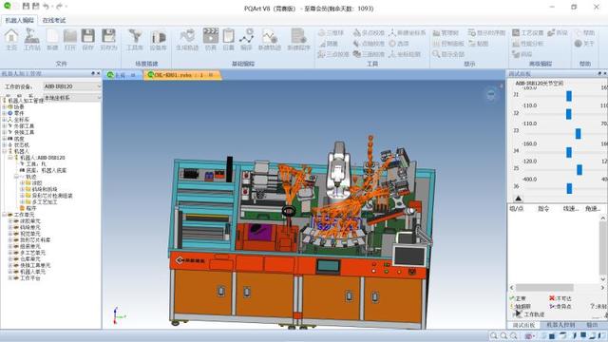Click the 另存为 save-as icon
608x342 pixels.
(108, 40)
